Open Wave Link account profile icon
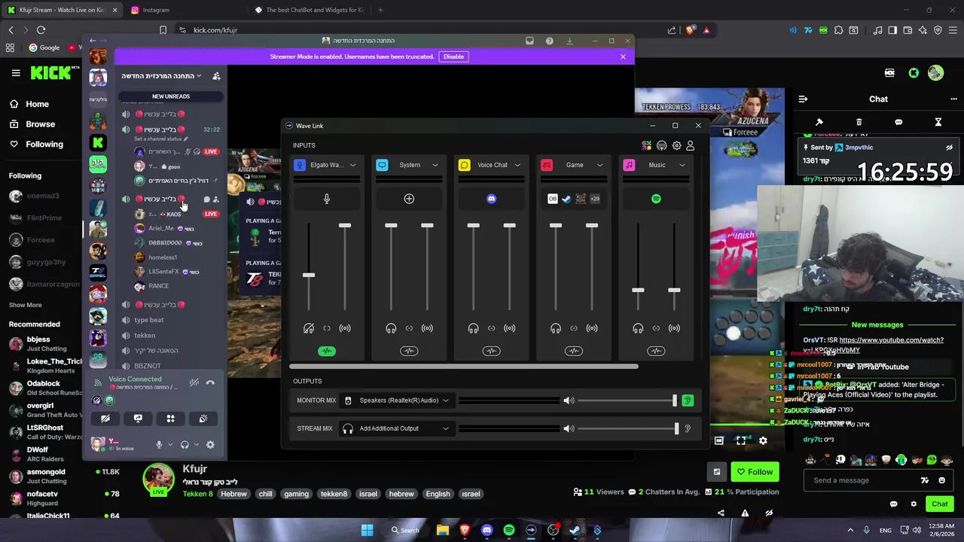The height and width of the screenshot is (542, 964). (690, 145)
